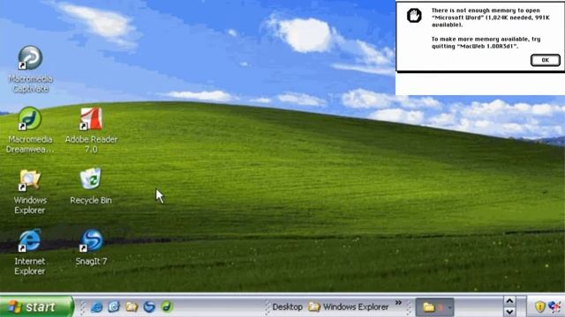The height and width of the screenshot is (317, 565).
Task: Expand the taskbar toolbar overflow chevron
Action: coord(398,303)
